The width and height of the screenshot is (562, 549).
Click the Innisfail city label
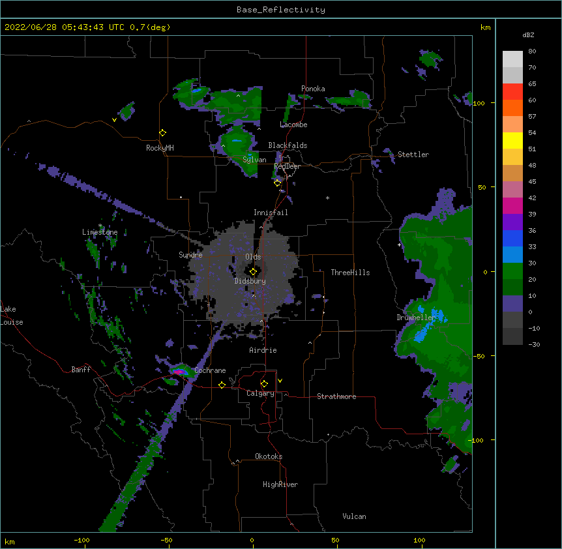pyautogui.click(x=271, y=213)
